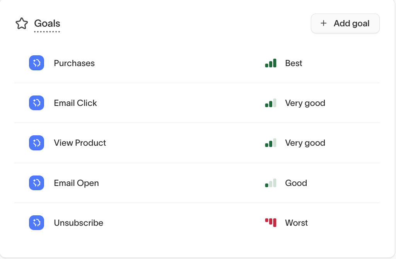Click the Best rating for Purchases
Screen dimensions: 396x259
pyautogui.click(x=294, y=63)
